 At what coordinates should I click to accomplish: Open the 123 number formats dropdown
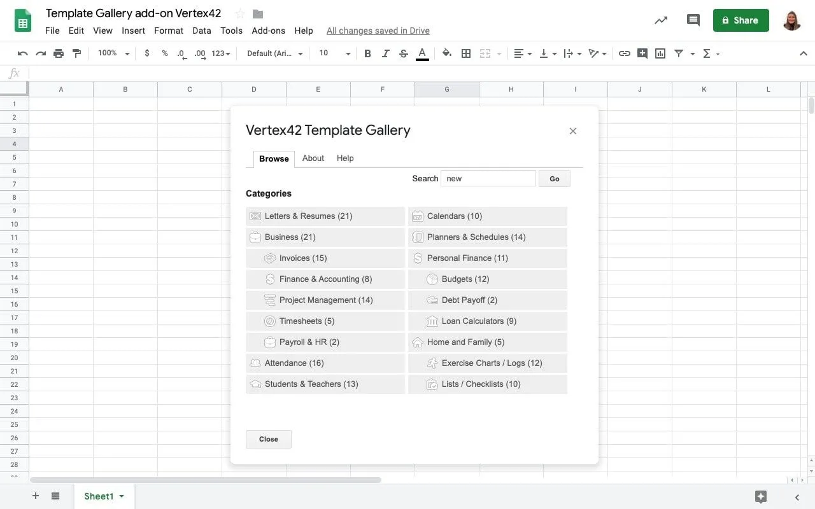point(221,53)
